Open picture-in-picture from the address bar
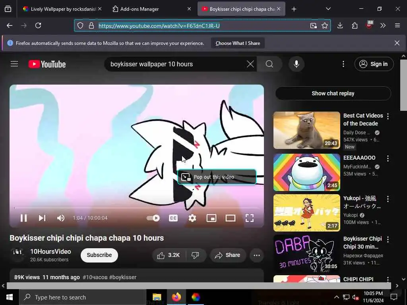The image size is (407, 305). tap(313, 25)
